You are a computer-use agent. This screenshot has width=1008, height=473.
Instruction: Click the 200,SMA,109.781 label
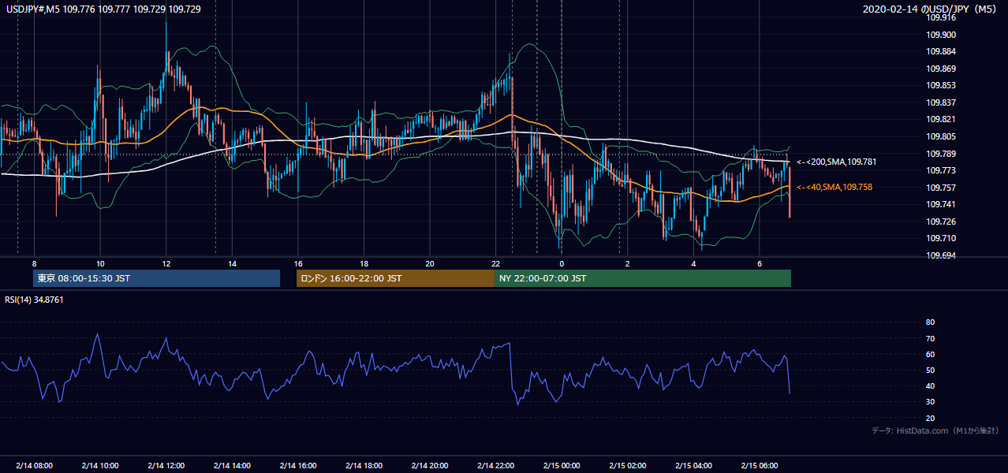click(x=836, y=162)
